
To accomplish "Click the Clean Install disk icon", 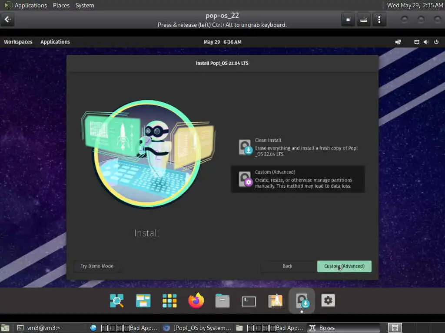I will coord(245,147).
